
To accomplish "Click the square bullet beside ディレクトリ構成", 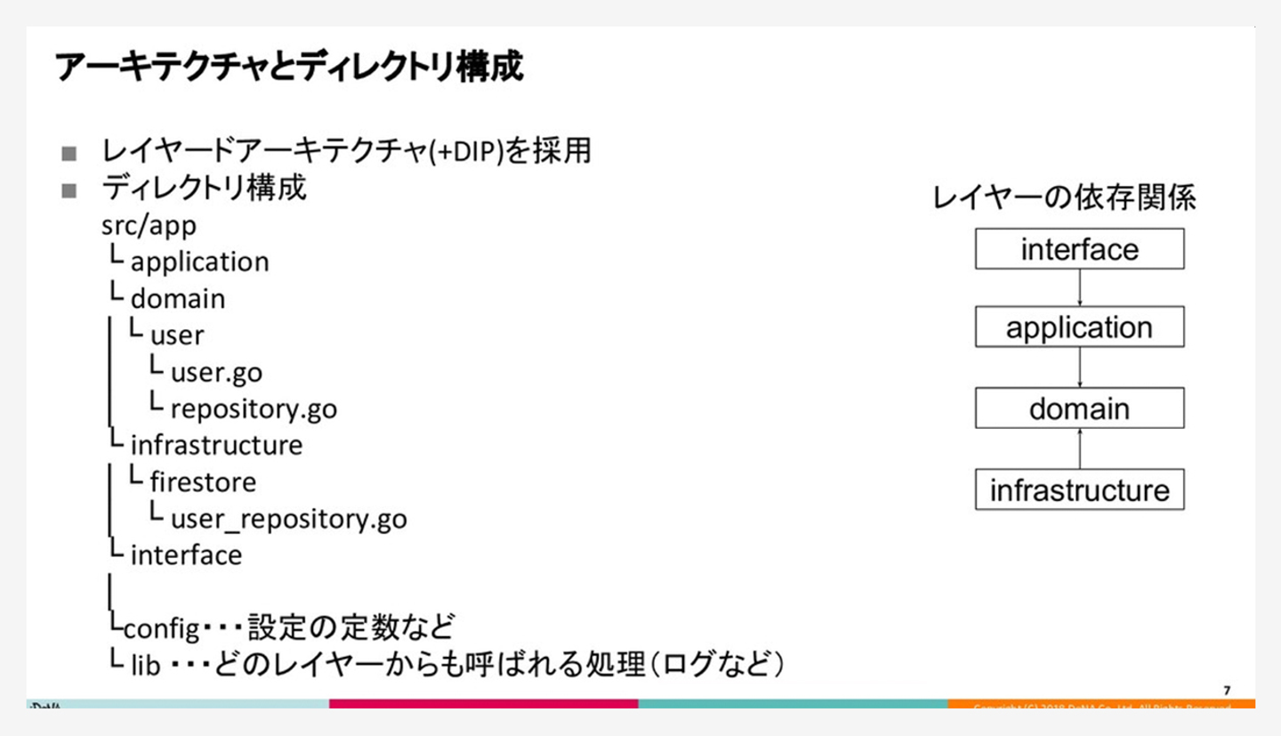I will [x=69, y=190].
